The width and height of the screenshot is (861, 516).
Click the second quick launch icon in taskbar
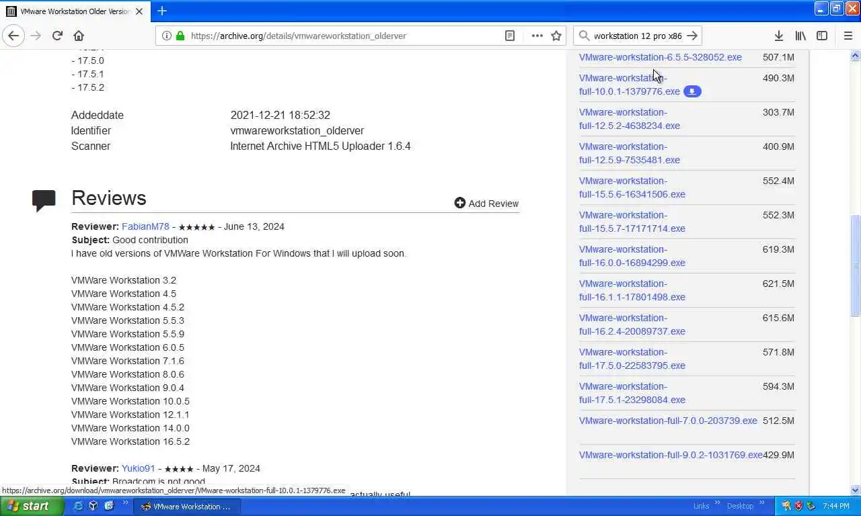click(x=93, y=506)
